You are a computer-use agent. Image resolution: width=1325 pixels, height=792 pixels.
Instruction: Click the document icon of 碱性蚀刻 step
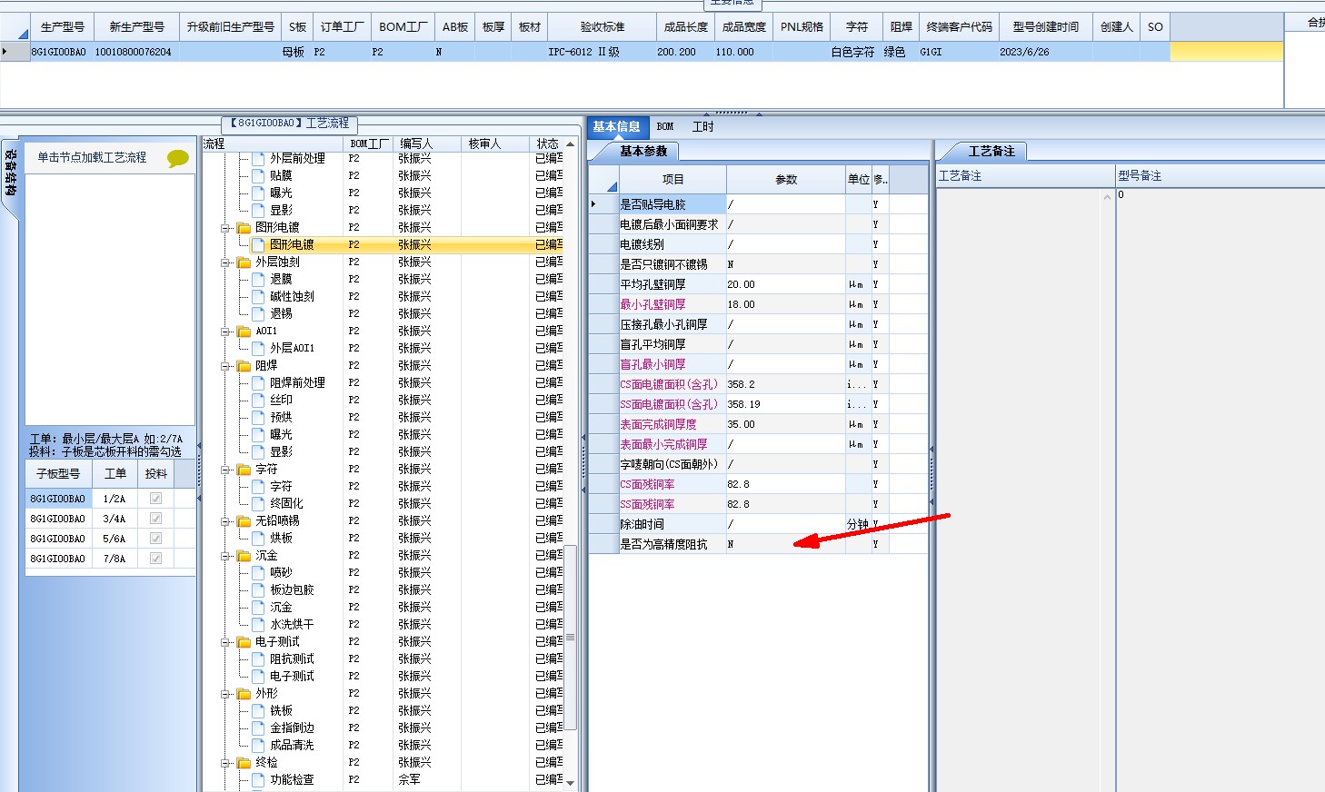(x=258, y=296)
